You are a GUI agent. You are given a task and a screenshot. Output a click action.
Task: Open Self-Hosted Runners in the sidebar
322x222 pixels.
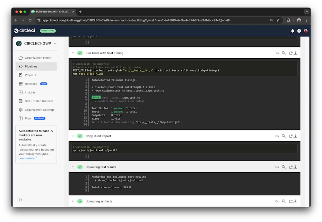coord(36,101)
